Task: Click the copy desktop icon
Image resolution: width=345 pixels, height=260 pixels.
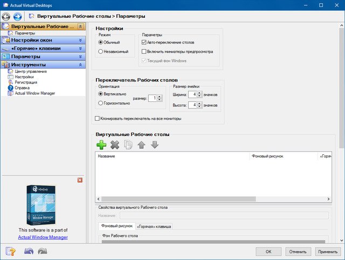Action: click(128, 145)
